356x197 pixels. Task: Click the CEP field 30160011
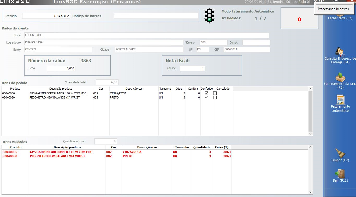[x=247, y=50]
